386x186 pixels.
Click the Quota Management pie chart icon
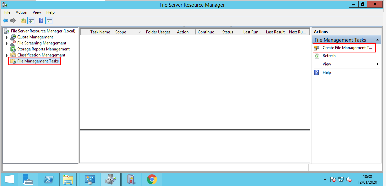tap(13, 37)
